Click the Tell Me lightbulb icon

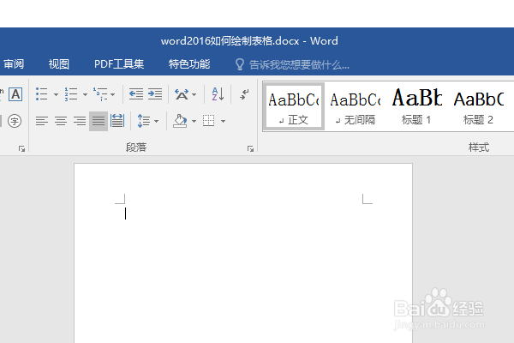240,64
